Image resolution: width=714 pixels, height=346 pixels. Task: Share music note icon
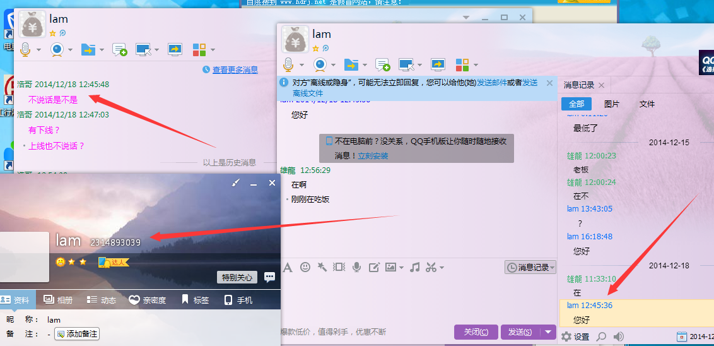414,267
